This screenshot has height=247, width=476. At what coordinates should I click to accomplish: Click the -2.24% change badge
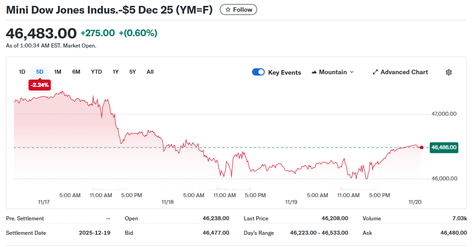pyautogui.click(x=39, y=85)
